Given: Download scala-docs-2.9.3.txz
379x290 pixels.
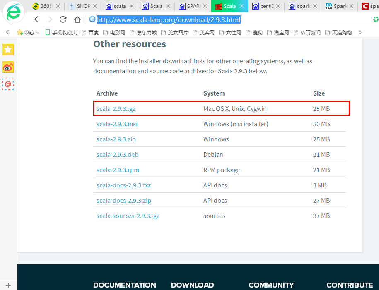Looking at the screenshot, I should coord(123,185).
